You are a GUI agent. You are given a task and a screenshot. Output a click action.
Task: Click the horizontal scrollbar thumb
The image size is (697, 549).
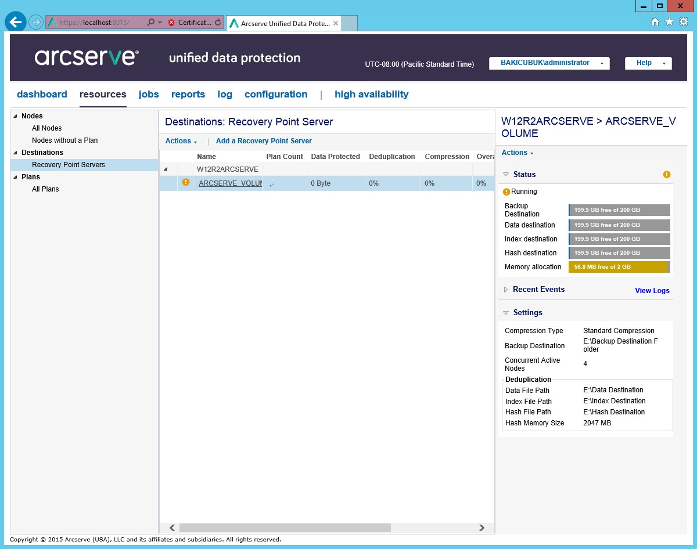pyautogui.click(x=285, y=528)
